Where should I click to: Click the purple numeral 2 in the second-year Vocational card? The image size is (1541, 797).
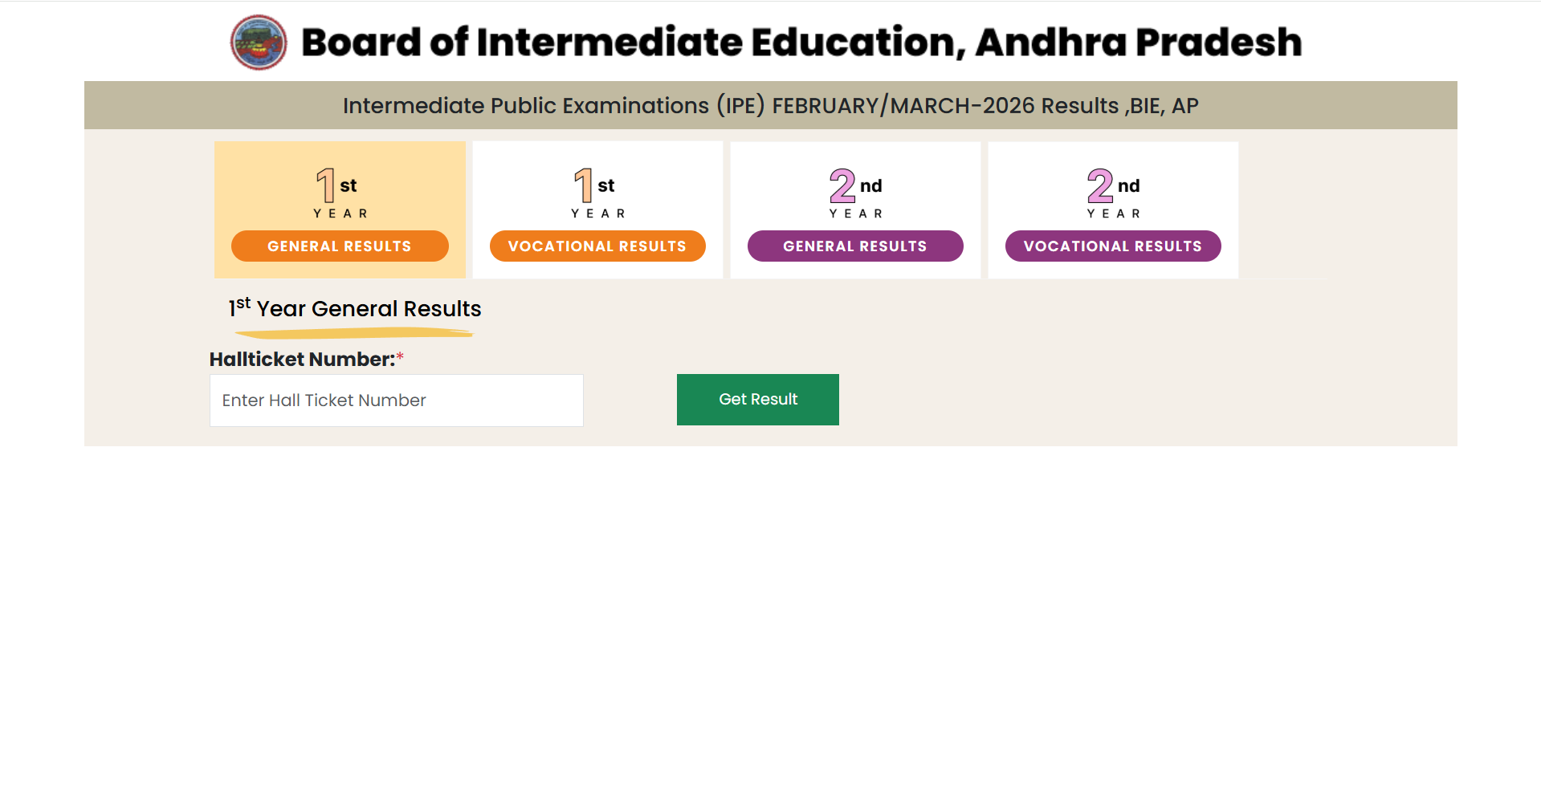pyautogui.click(x=1099, y=185)
